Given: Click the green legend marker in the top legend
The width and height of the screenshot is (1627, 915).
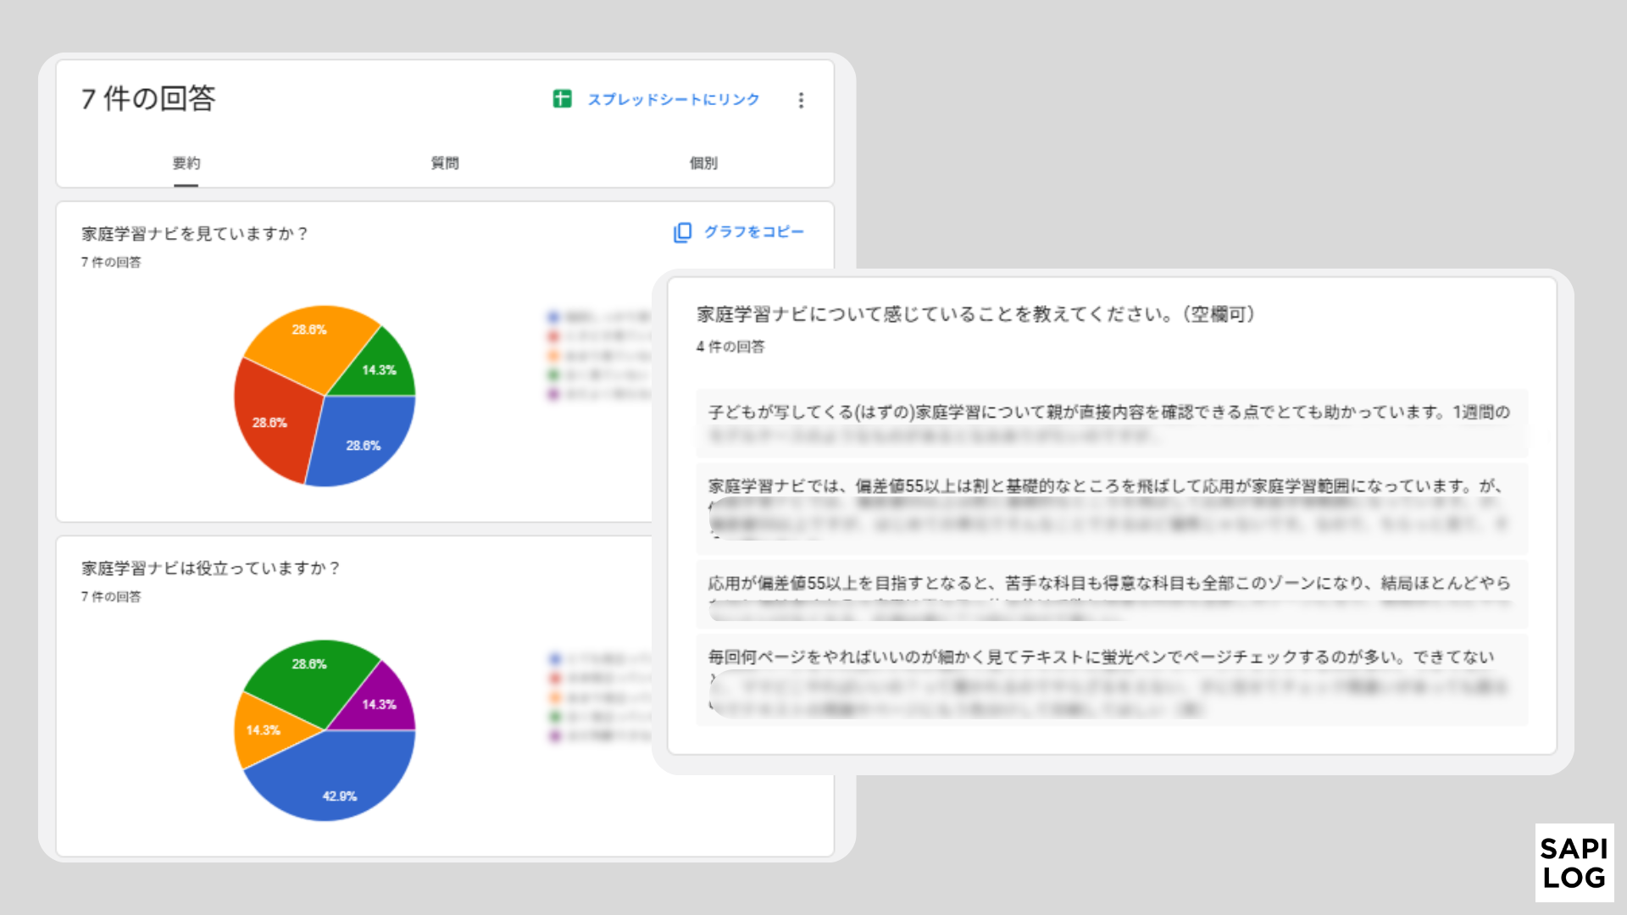Looking at the screenshot, I should point(553,376).
